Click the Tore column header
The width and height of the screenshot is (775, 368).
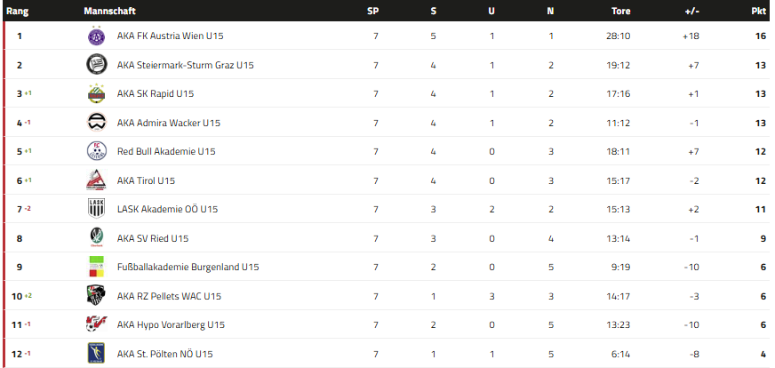point(621,11)
